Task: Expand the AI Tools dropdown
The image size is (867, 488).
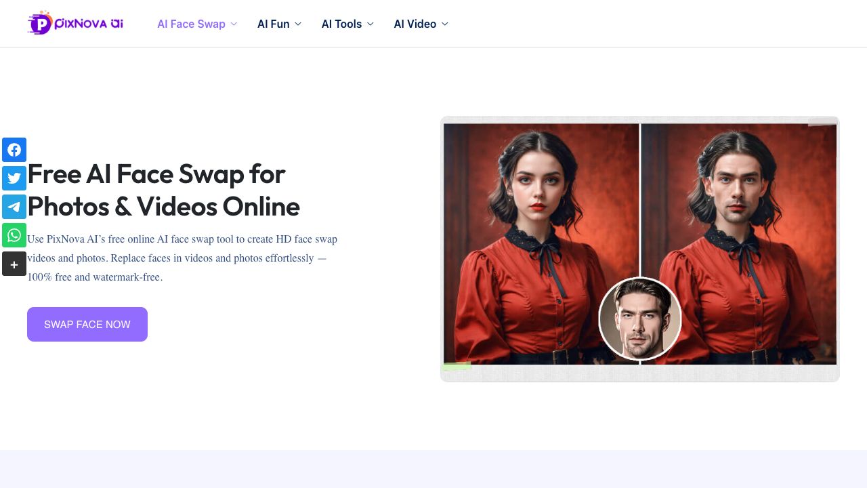Action: click(x=347, y=24)
